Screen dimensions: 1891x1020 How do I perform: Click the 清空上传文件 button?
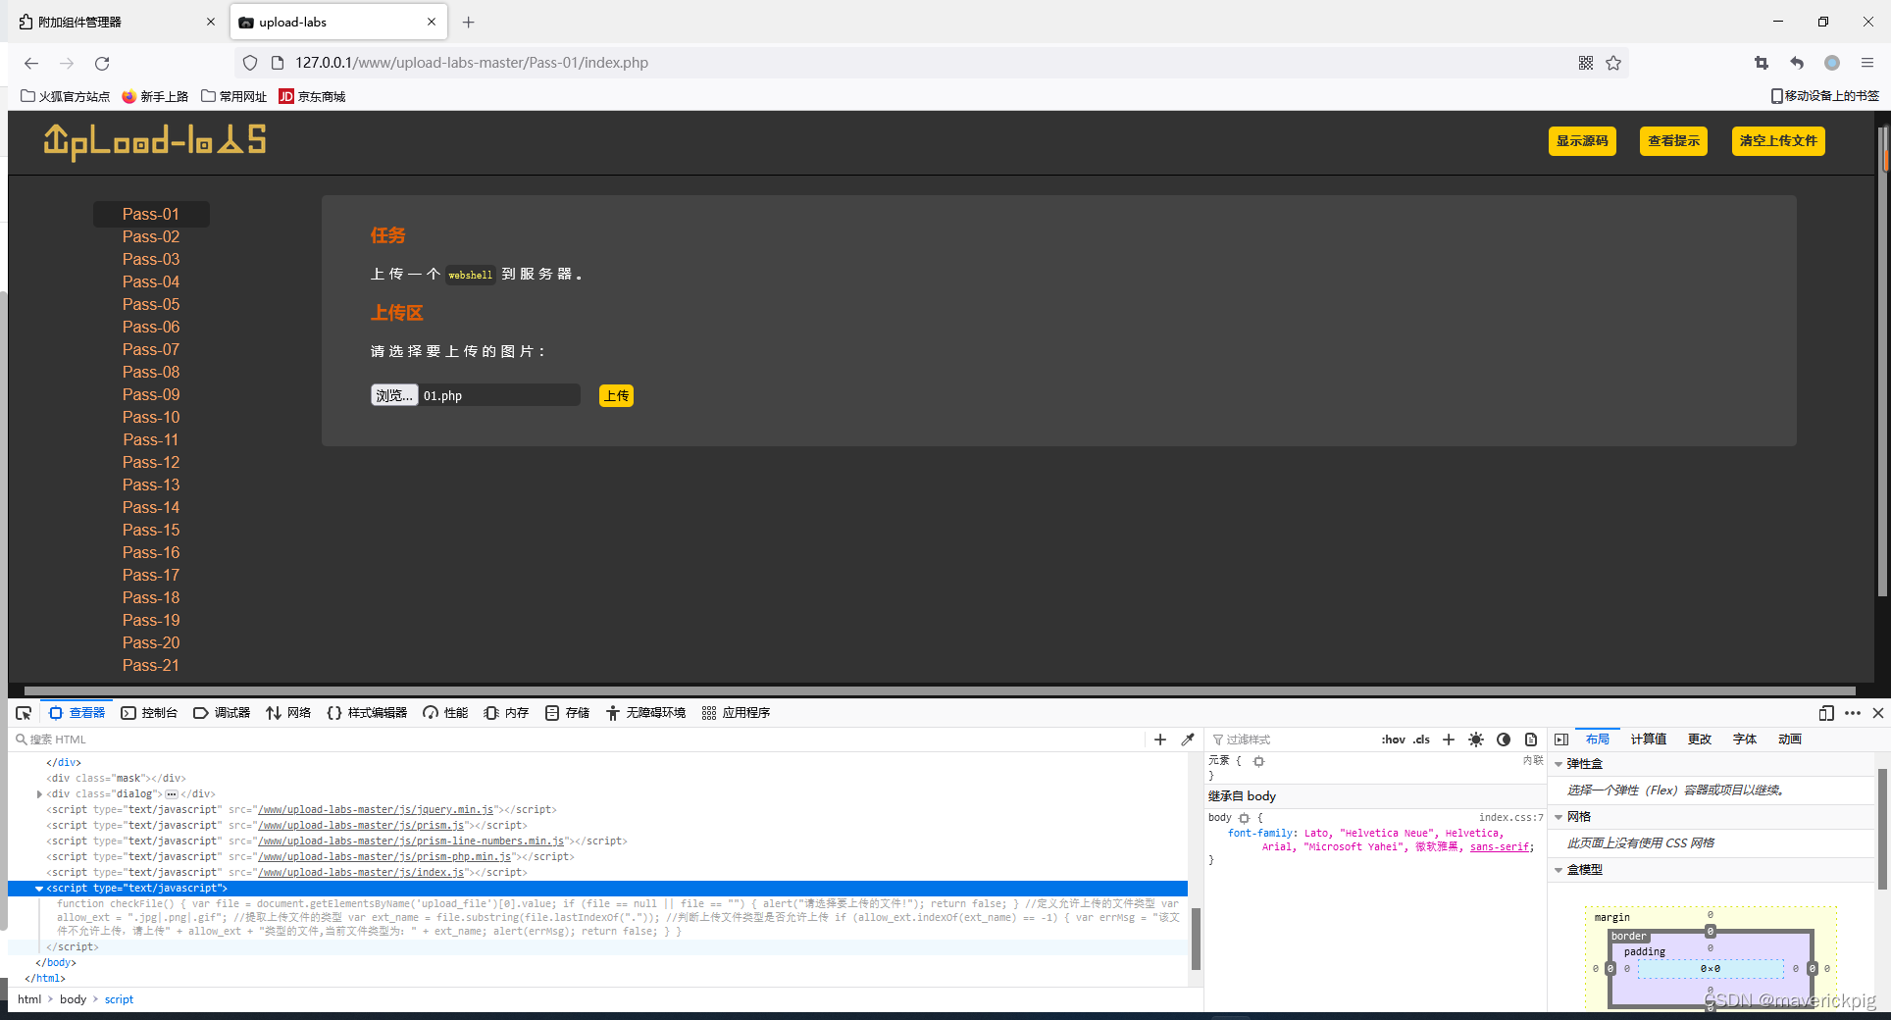point(1778,141)
